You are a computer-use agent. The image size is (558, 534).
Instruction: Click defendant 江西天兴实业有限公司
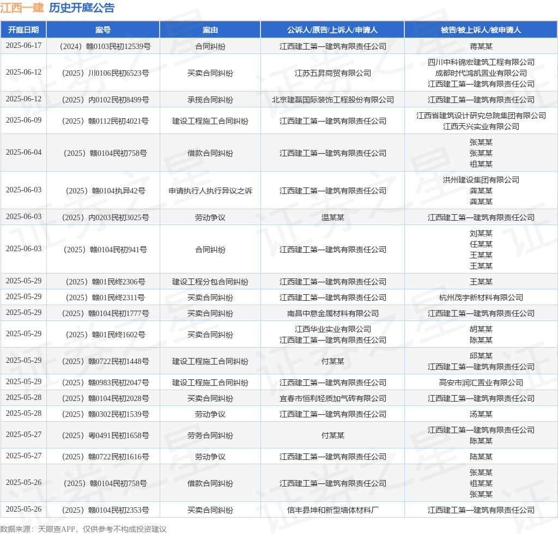(x=481, y=126)
